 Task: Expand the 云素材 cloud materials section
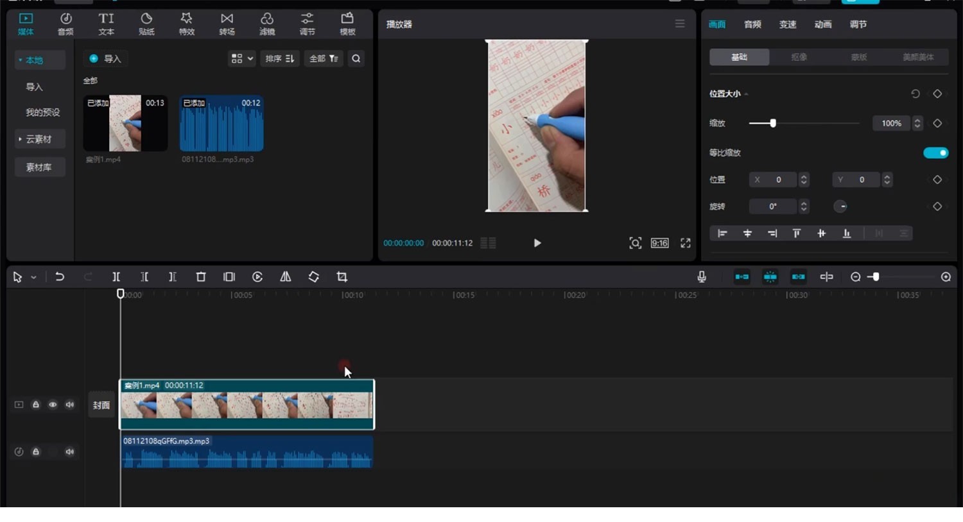[39, 139]
